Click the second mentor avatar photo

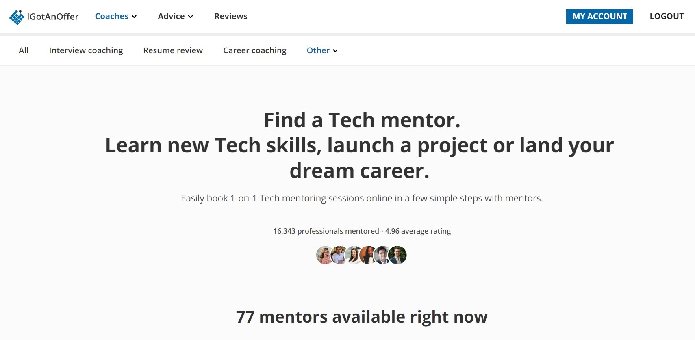point(339,255)
